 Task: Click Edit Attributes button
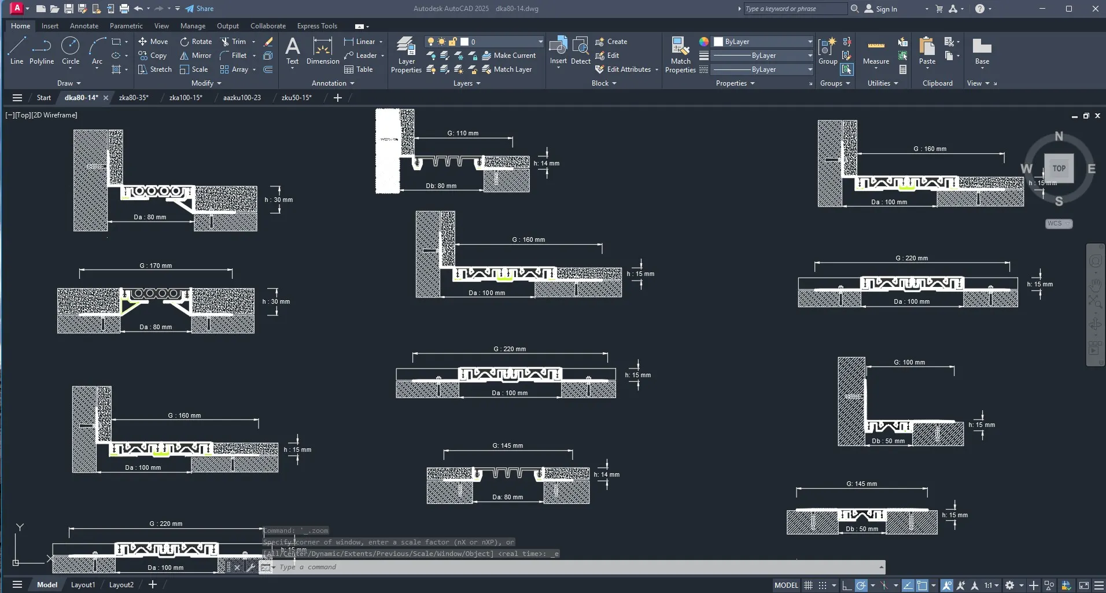623,69
